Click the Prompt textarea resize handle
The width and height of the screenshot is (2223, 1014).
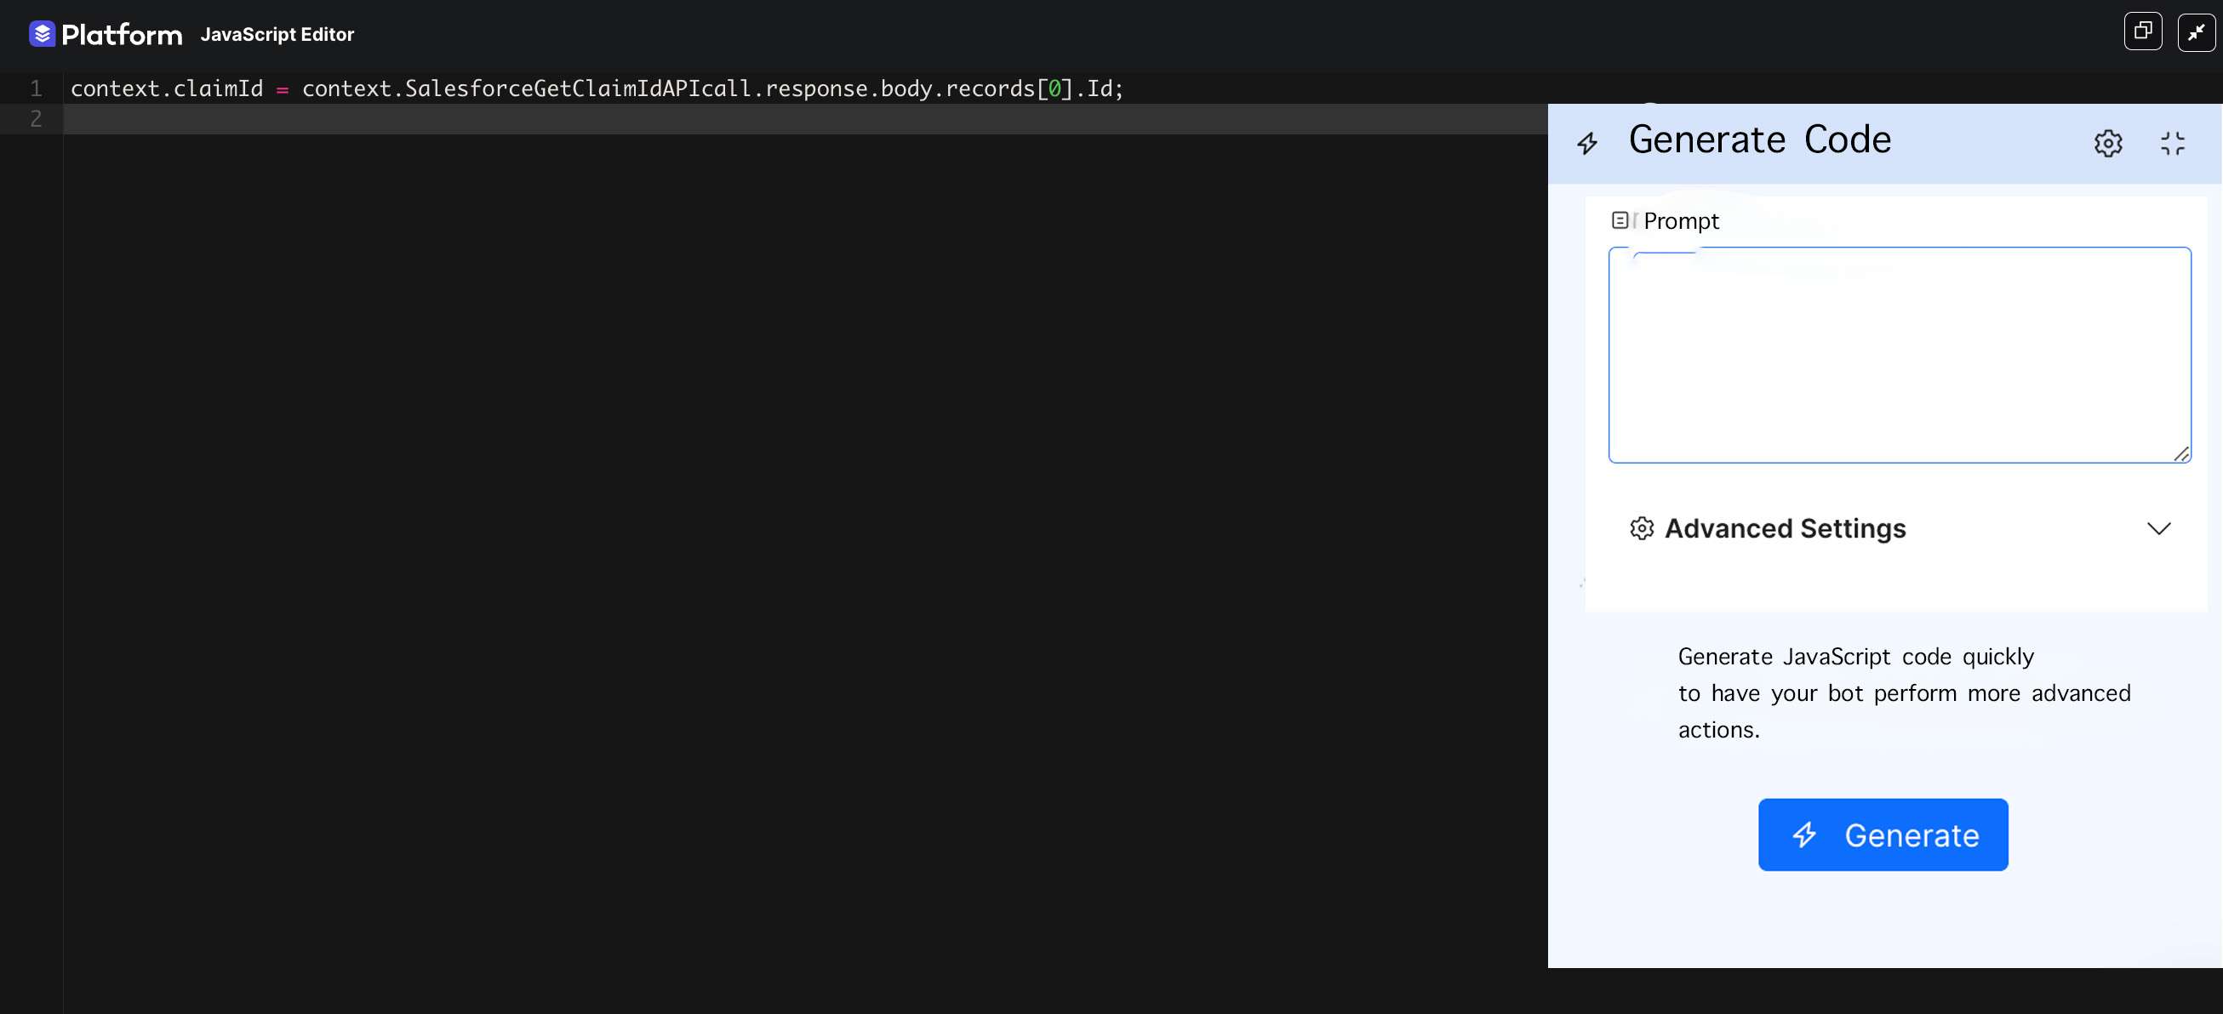(2180, 453)
